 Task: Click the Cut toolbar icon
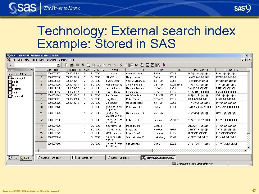tap(94, 65)
